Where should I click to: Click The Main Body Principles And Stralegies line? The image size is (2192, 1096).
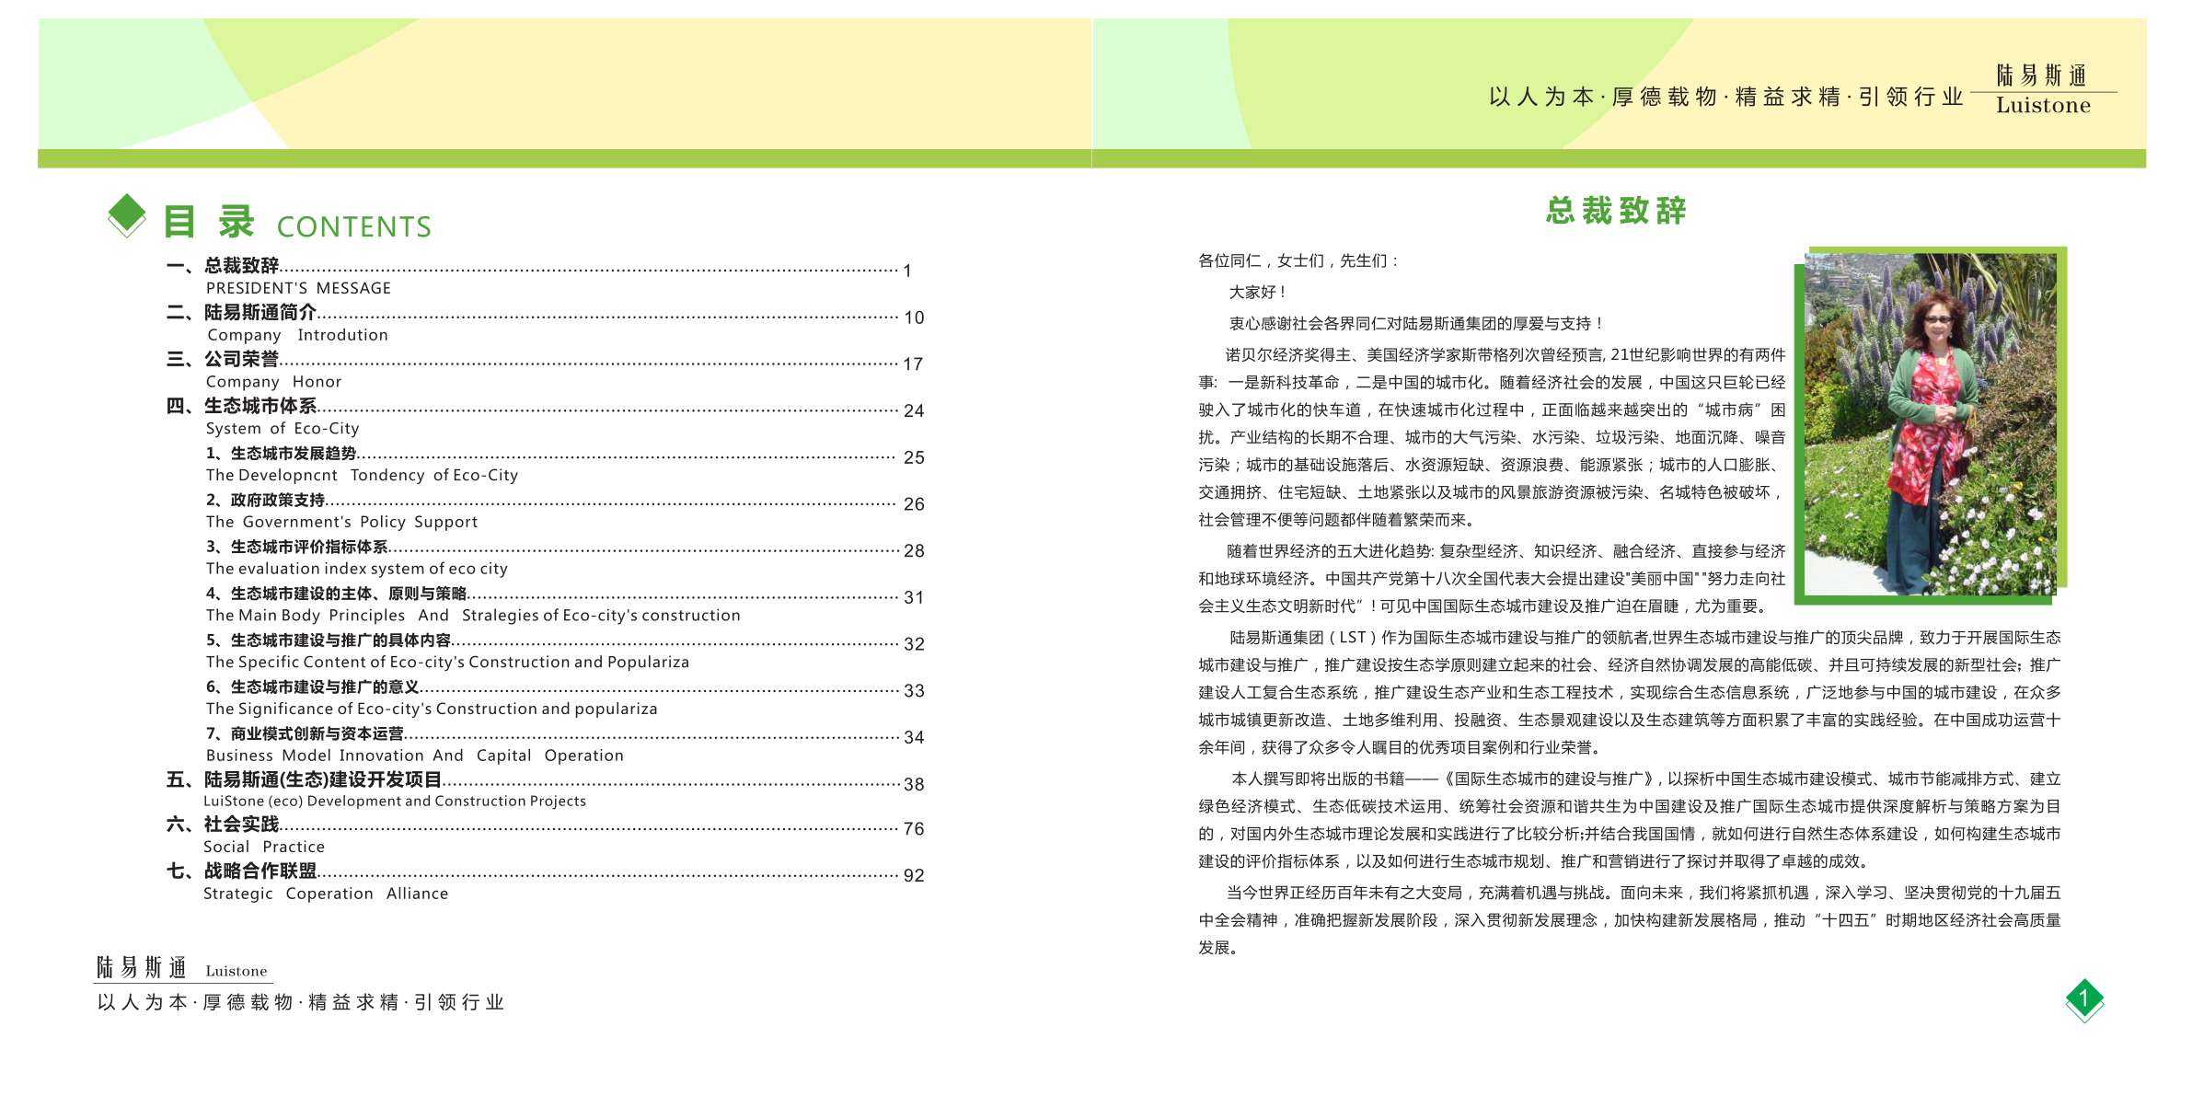(473, 616)
